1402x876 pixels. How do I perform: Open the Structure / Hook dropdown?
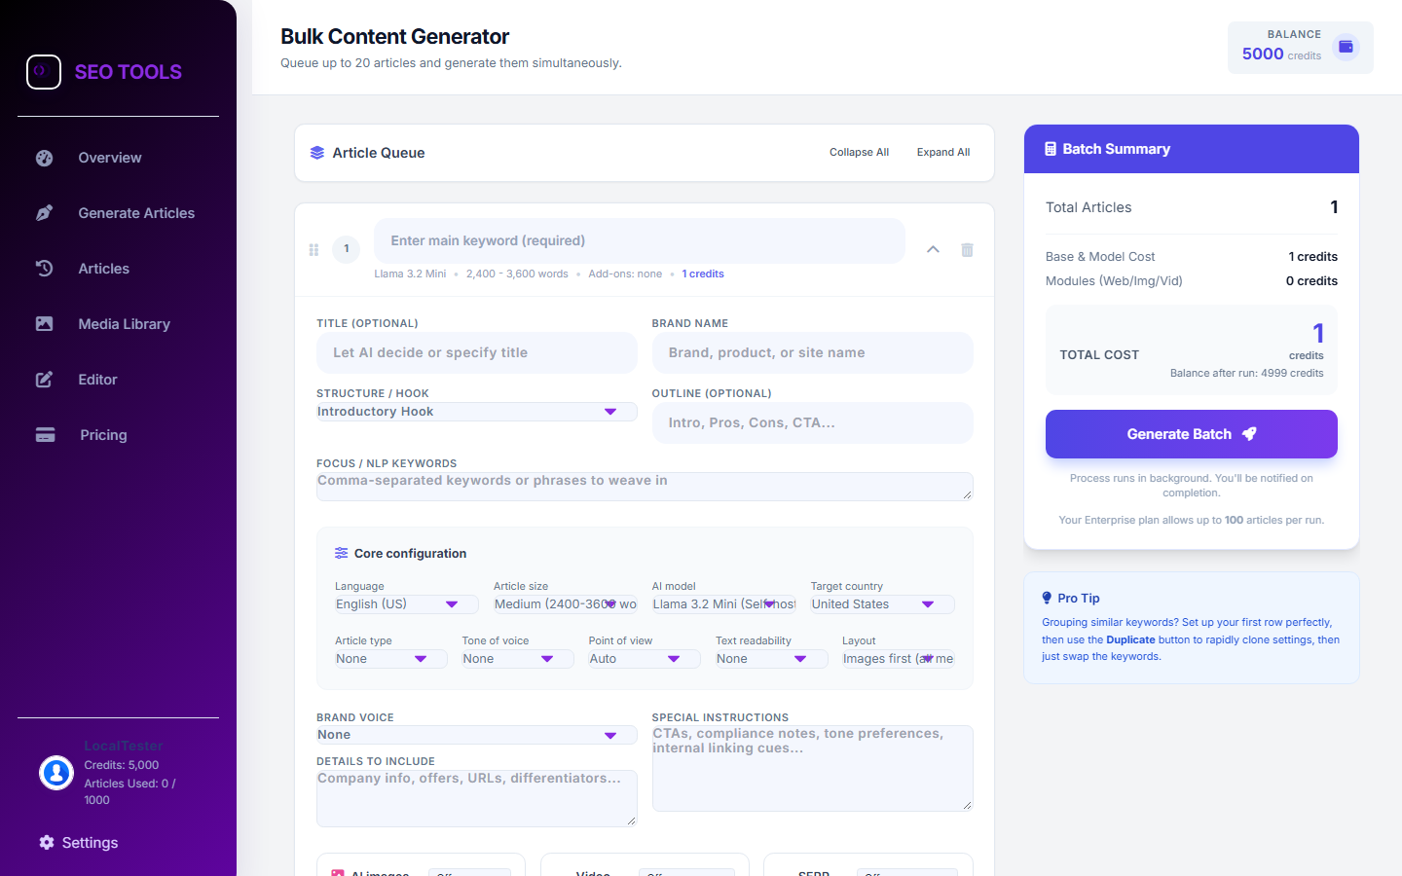(477, 412)
